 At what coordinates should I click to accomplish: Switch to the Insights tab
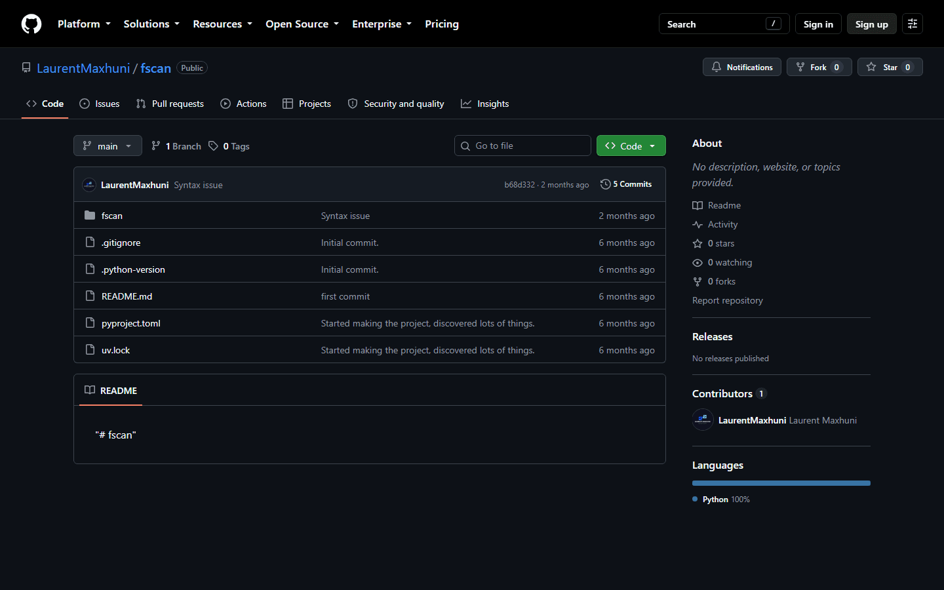pyautogui.click(x=484, y=104)
